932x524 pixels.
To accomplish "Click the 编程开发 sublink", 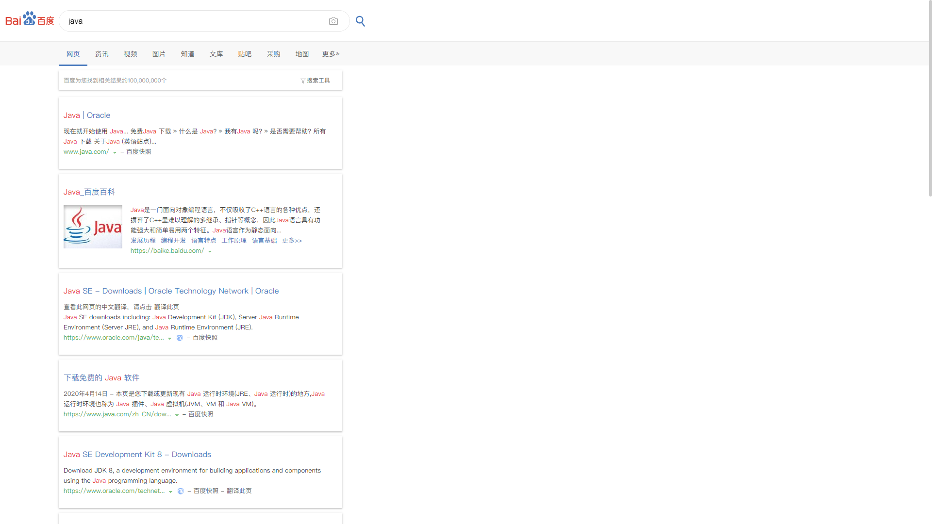I will pos(174,241).
